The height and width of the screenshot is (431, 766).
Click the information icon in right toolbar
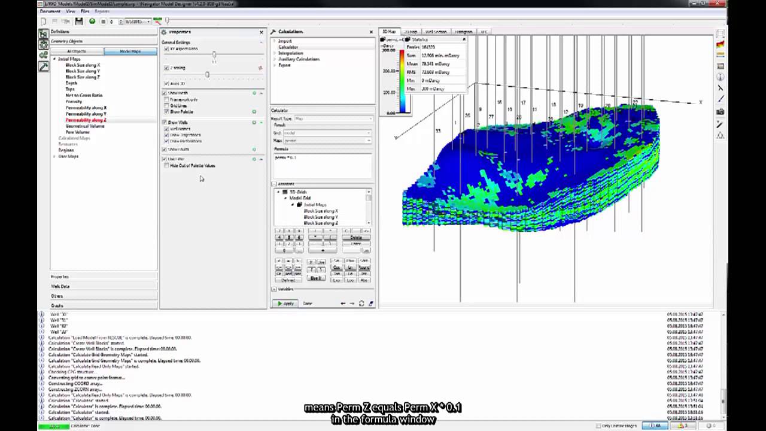click(x=721, y=77)
